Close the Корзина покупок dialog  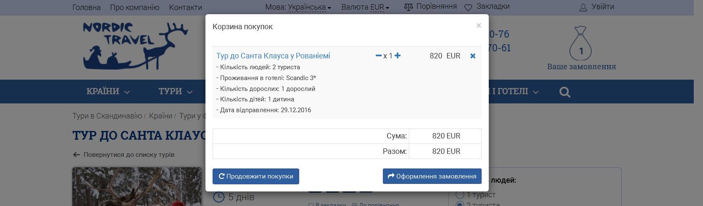click(x=479, y=25)
